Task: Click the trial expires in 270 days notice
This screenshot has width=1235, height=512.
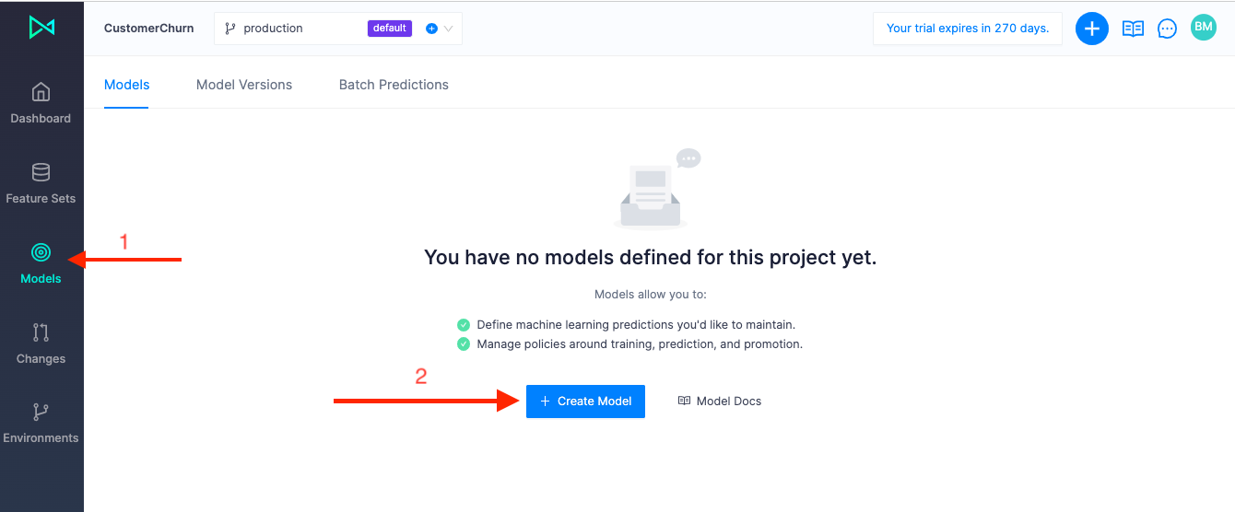Action: [x=968, y=29]
